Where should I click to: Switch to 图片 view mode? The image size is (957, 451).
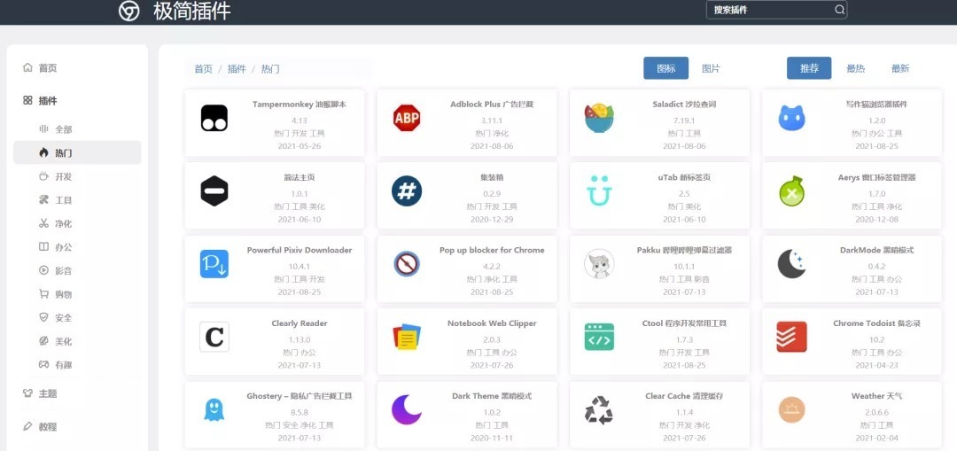(x=711, y=68)
